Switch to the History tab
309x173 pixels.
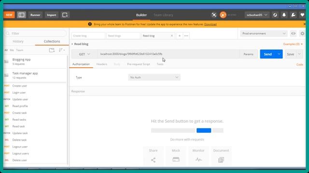(18, 41)
